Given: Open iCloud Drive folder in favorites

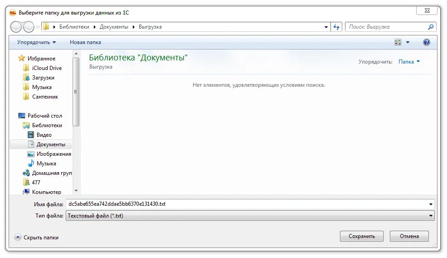Looking at the screenshot, I should (x=47, y=68).
